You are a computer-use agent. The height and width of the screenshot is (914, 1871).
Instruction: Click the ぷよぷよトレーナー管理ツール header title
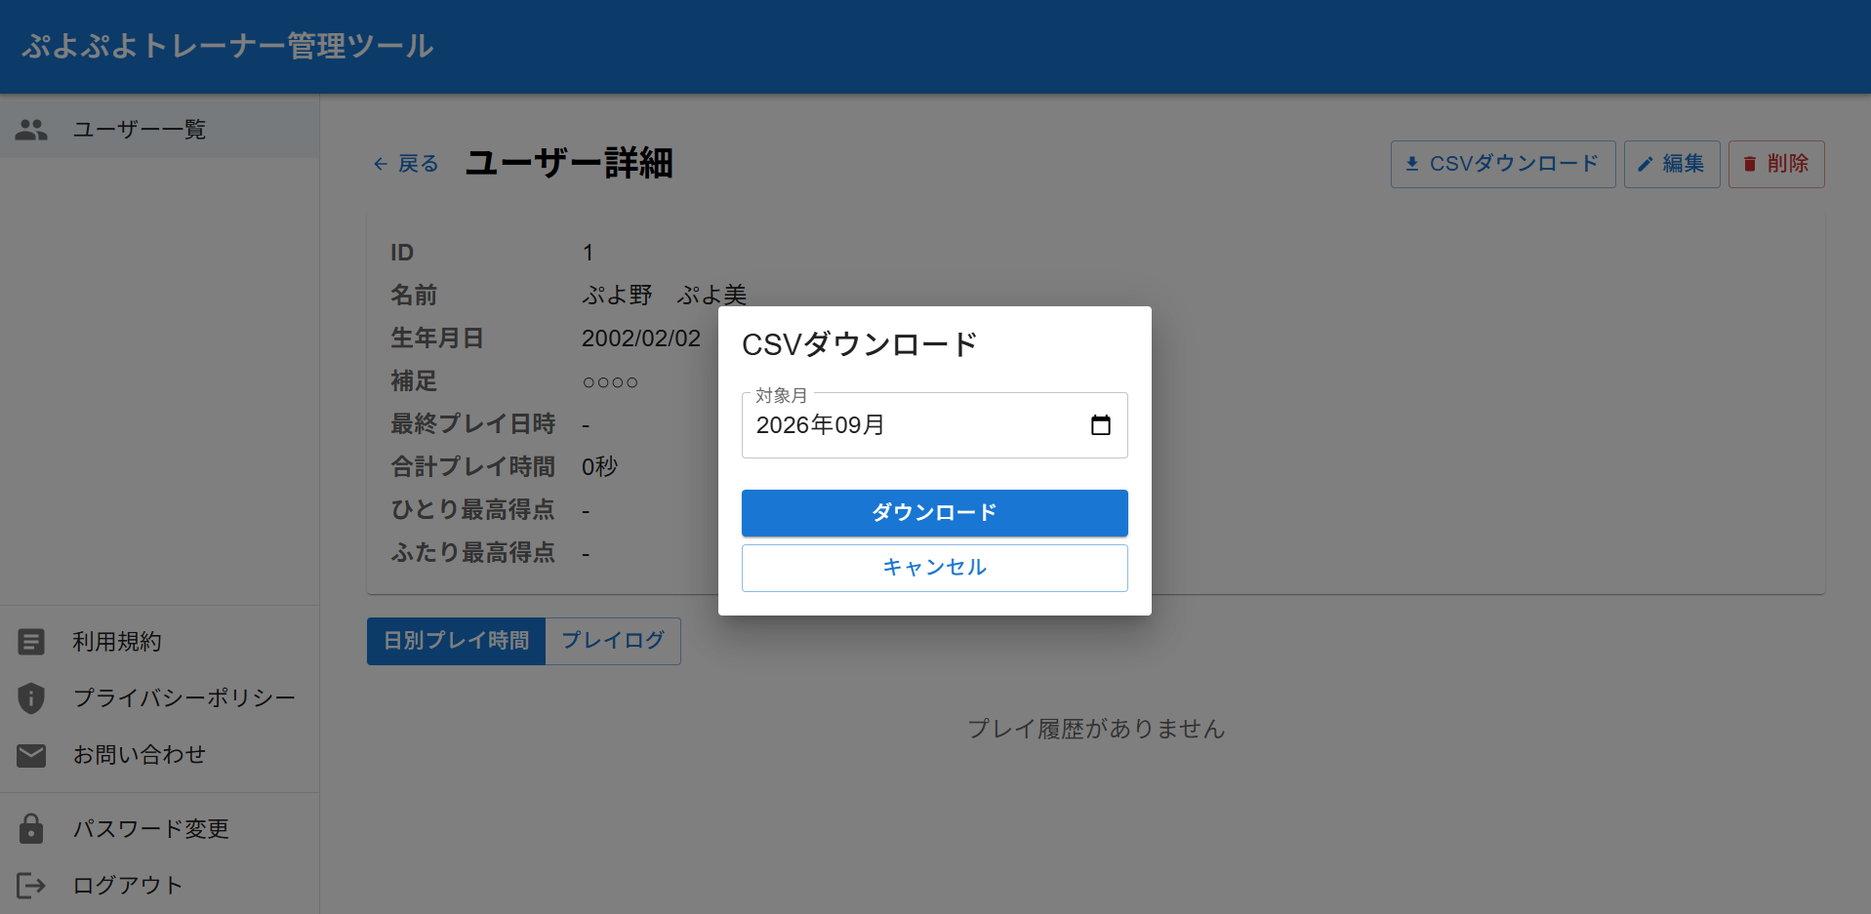[227, 46]
